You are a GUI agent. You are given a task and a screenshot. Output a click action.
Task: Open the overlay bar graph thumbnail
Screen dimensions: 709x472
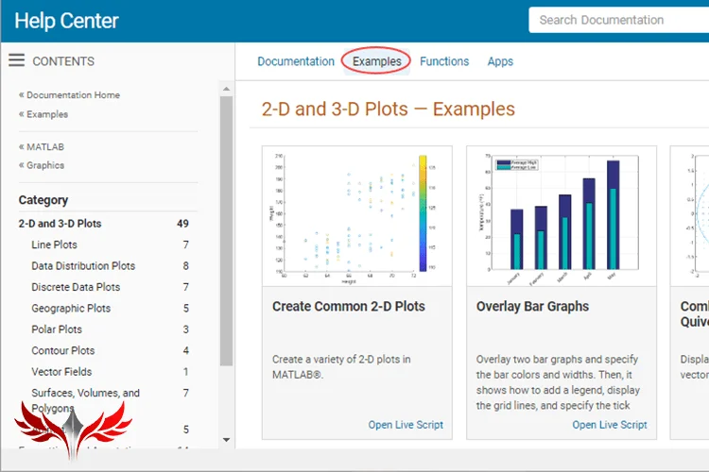[x=562, y=216]
